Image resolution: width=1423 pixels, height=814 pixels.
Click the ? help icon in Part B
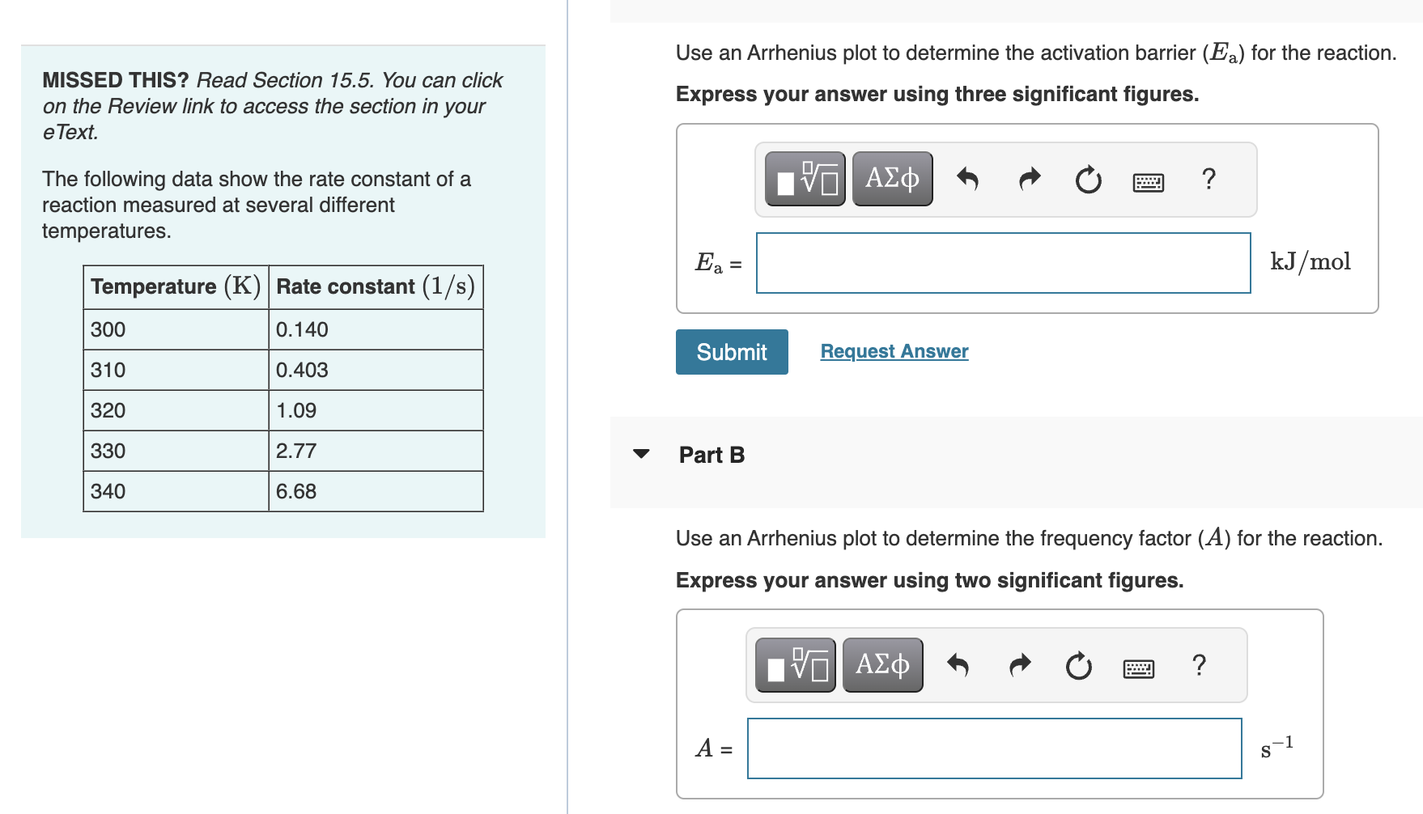pos(1198,665)
